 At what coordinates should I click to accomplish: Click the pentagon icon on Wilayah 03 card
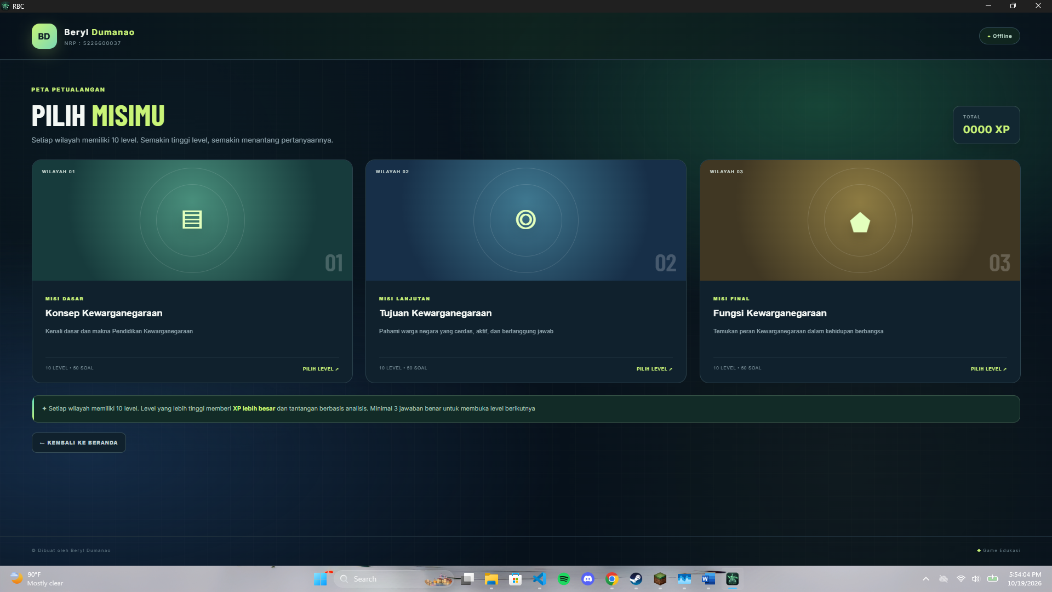pyautogui.click(x=860, y=222)
